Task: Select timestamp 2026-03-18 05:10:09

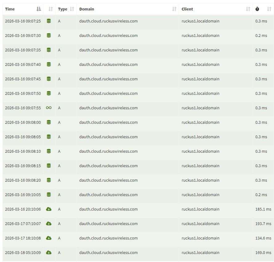Action: point(23,252)
